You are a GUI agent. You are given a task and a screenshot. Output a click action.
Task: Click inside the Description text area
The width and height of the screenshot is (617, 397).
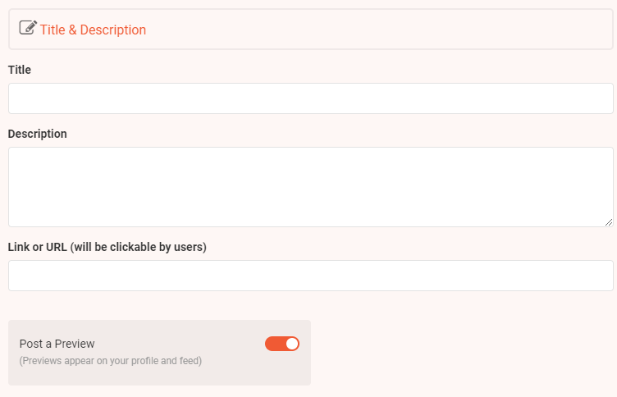[x=310, y=187]
